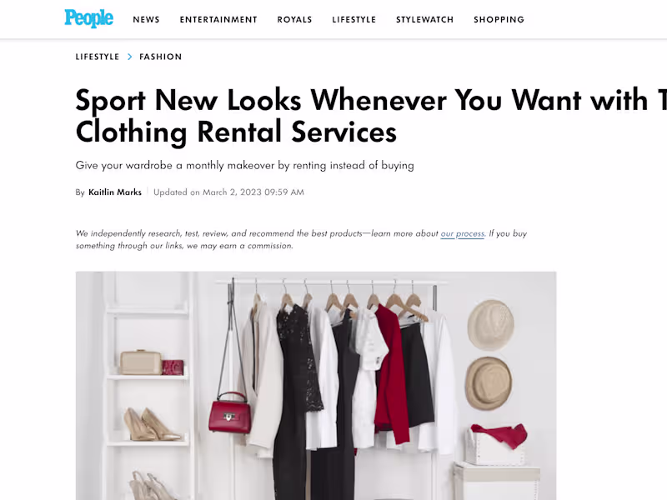Go to the Royals section

click(x=294, y=19)
